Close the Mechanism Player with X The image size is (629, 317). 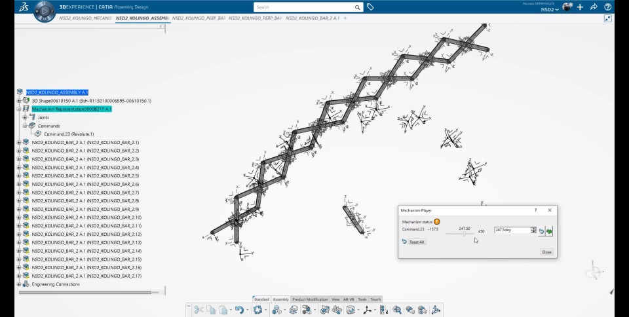point(550,210)
